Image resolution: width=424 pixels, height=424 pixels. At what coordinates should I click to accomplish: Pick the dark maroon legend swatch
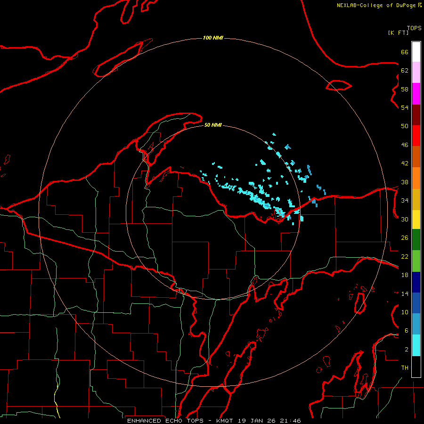tap(416, 115)
